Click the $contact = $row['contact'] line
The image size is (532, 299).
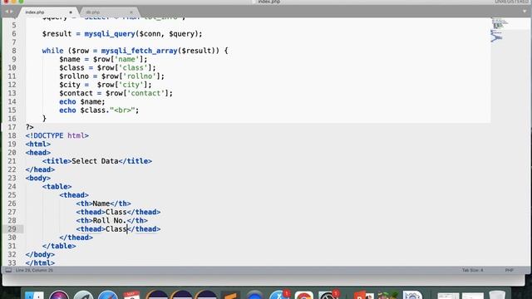116,93
